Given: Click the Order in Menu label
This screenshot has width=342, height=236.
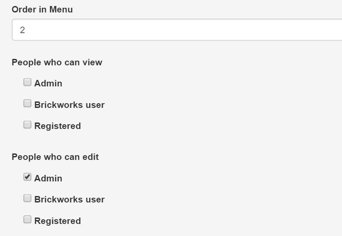Looking at the screenshot, I should point(42,9).
